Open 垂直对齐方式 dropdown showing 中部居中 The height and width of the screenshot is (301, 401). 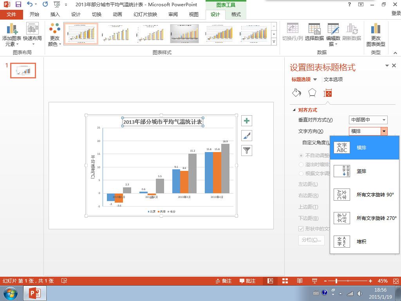(368, 120)
